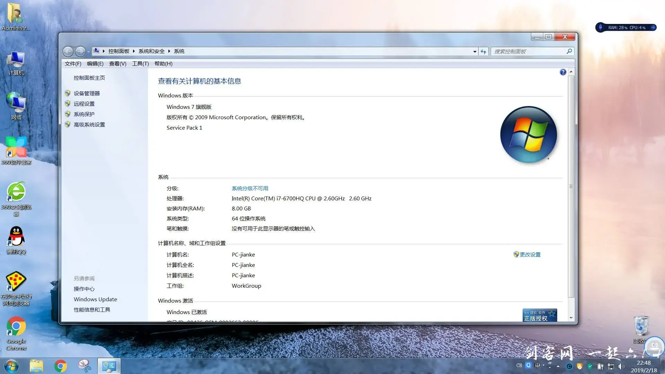Open the 帮助(H) menu
The height and width of the screenshot is (374, 665).
[x=163, y=64]
